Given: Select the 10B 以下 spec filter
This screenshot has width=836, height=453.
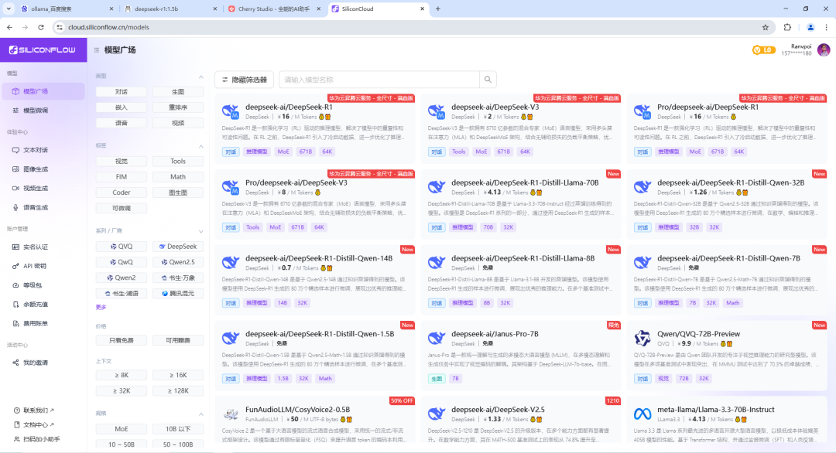Looking at the screenshot, I should (x=178, y=429).
